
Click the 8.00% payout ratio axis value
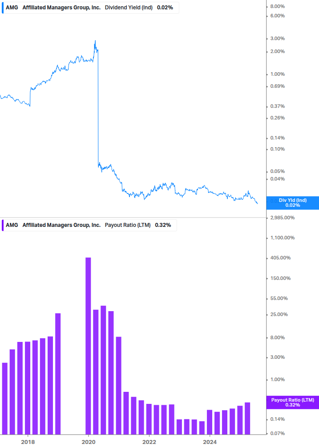(277, 337)
